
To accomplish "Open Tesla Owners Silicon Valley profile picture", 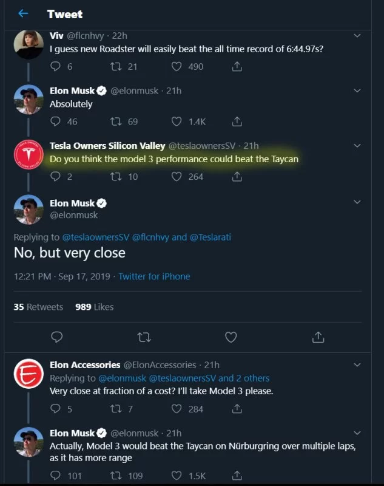I will (29, 157).
